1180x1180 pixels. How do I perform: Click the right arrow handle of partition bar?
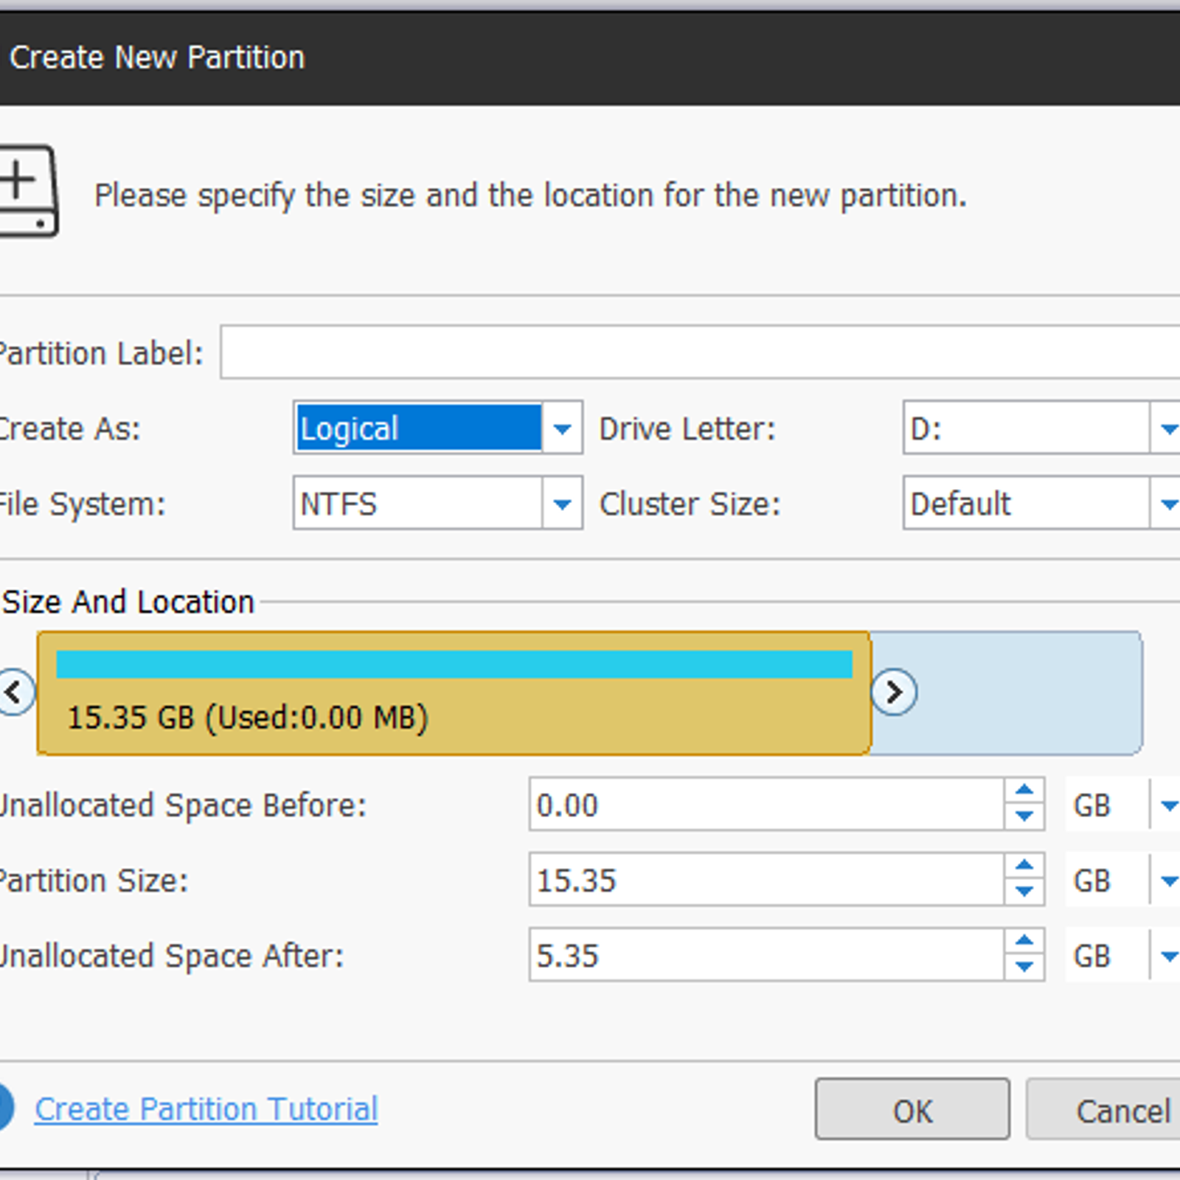894,692
